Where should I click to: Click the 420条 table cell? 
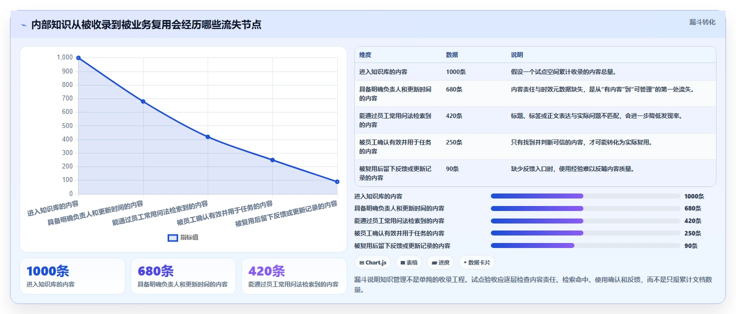pos(454,116)
